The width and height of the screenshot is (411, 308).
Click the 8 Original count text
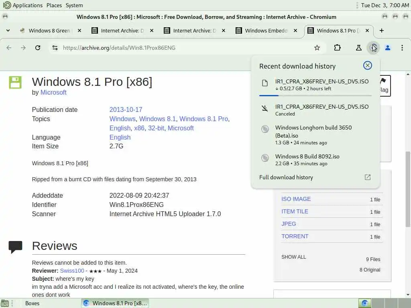(x=370, y=270)
